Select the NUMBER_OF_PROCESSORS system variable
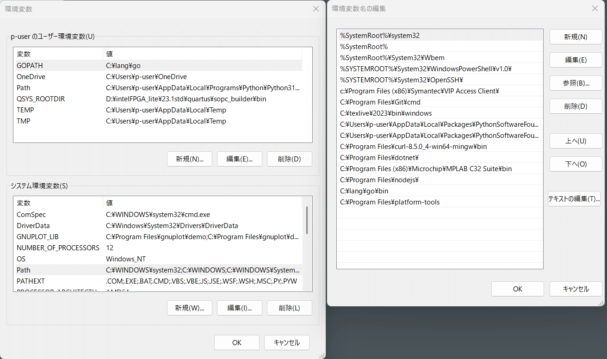This screenshot has height=359, width=607. [159, 248]
